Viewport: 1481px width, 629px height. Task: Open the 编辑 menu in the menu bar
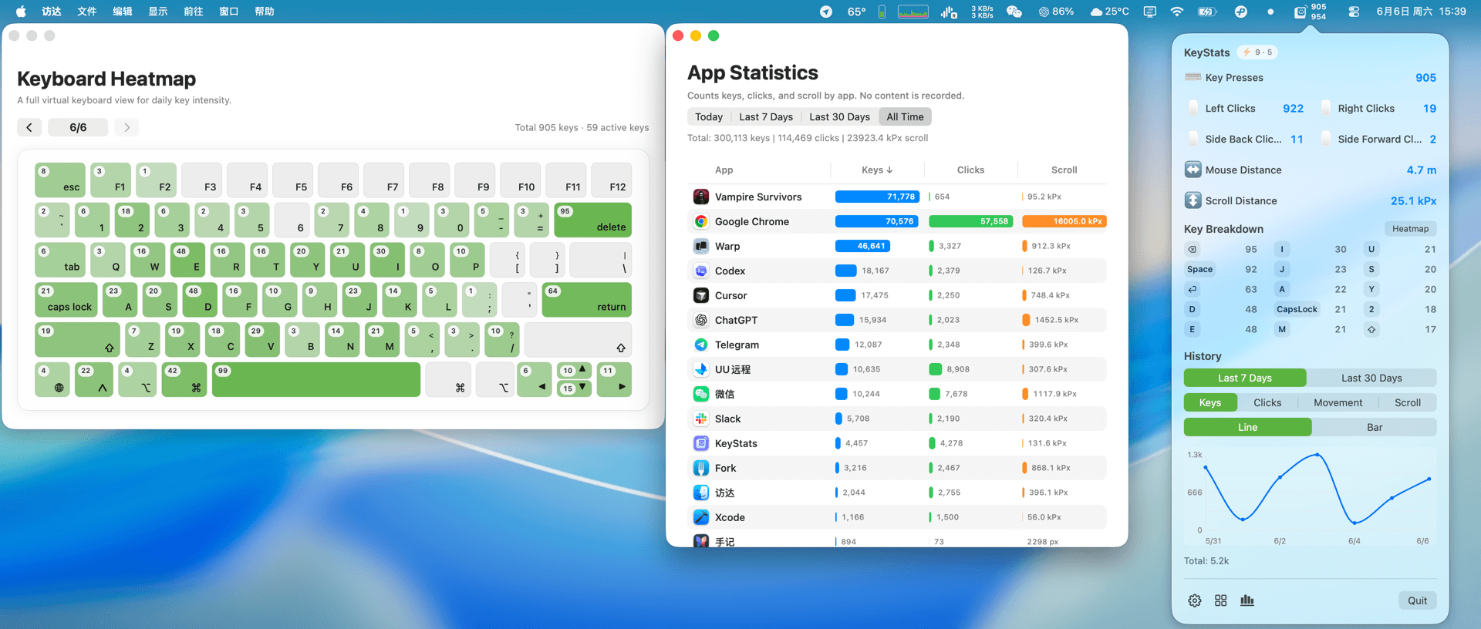pyautogui.click(x=123, y=12)
